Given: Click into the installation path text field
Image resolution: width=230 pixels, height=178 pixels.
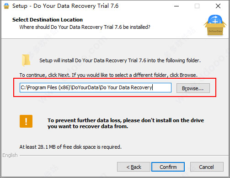Looking at the screenshot, I should tap(96, 87).
